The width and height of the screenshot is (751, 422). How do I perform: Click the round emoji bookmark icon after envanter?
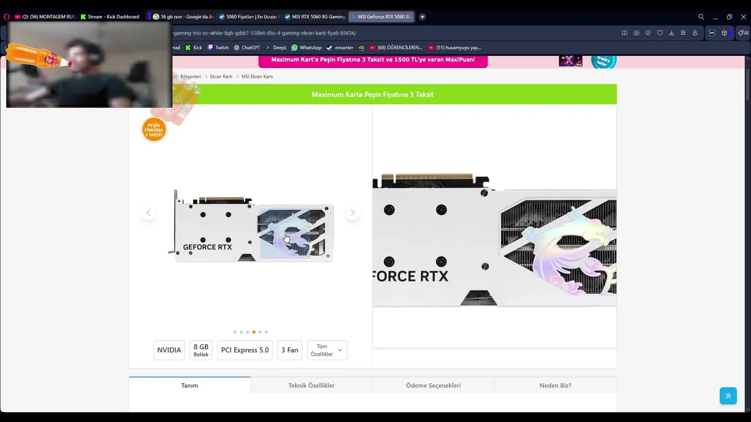coord(361,47)
